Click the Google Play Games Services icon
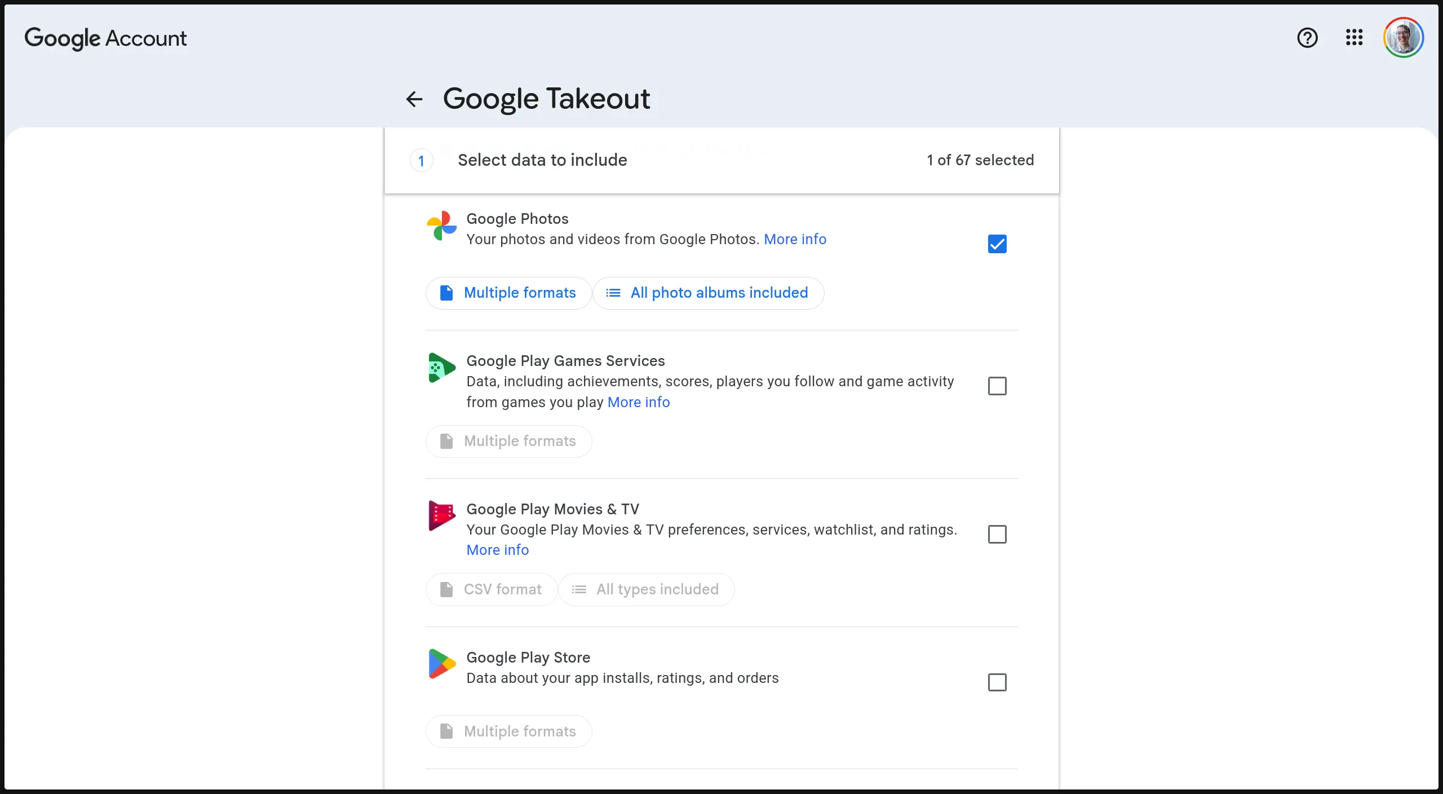This screenshot has height=794, width=1443. [441, 368]
